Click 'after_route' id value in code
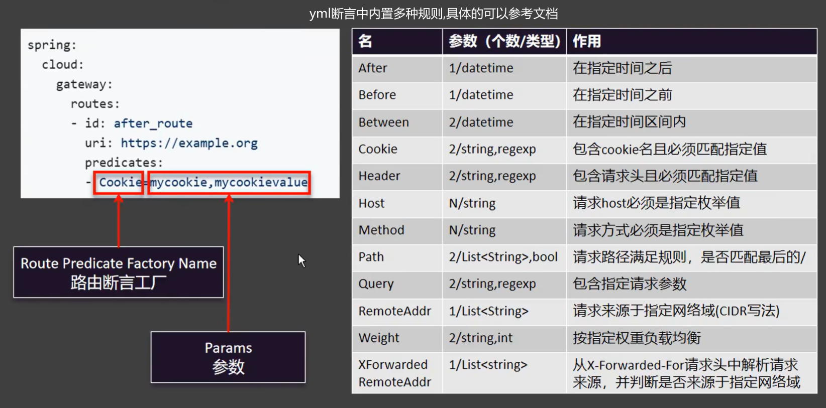 [153, 123]
